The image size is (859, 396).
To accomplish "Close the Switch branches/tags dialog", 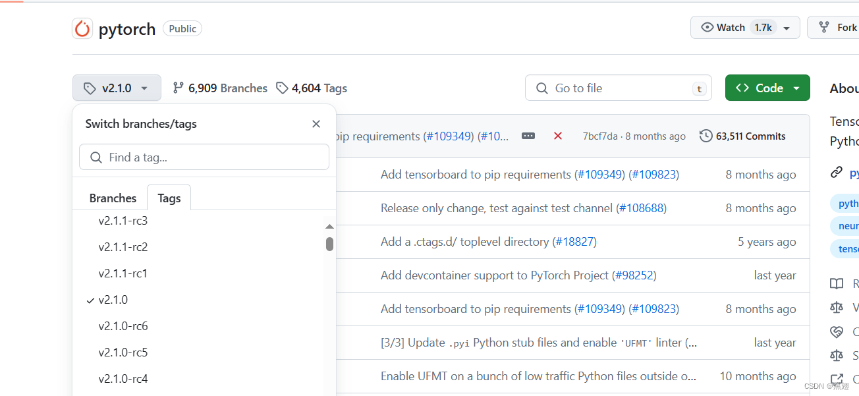I will point(316,123).
